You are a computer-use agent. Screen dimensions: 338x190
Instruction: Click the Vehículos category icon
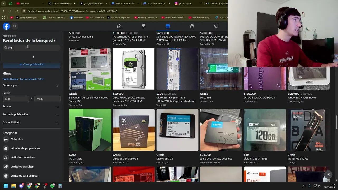pos(6,139)
